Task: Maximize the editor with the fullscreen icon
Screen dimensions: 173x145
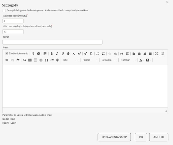Action: click(x=157, y=54)
